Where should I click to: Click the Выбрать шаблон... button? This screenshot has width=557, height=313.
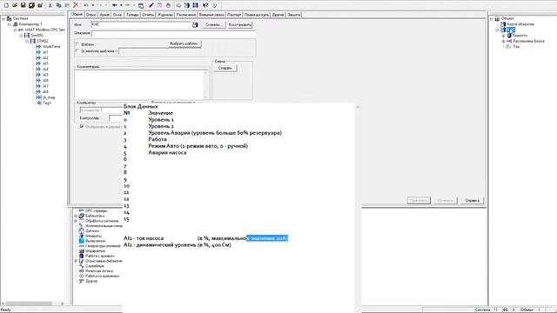[x=184, y=43]
